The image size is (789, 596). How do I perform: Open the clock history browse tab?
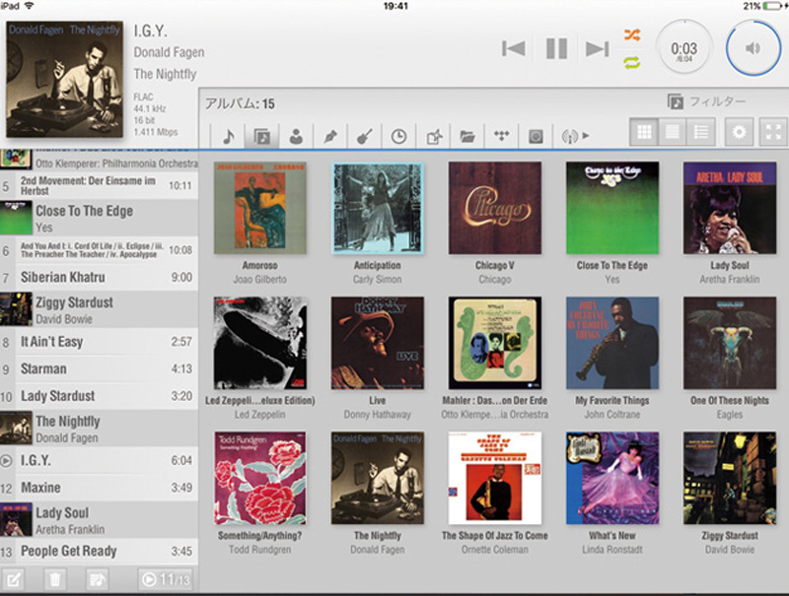(x=398, y=136)
